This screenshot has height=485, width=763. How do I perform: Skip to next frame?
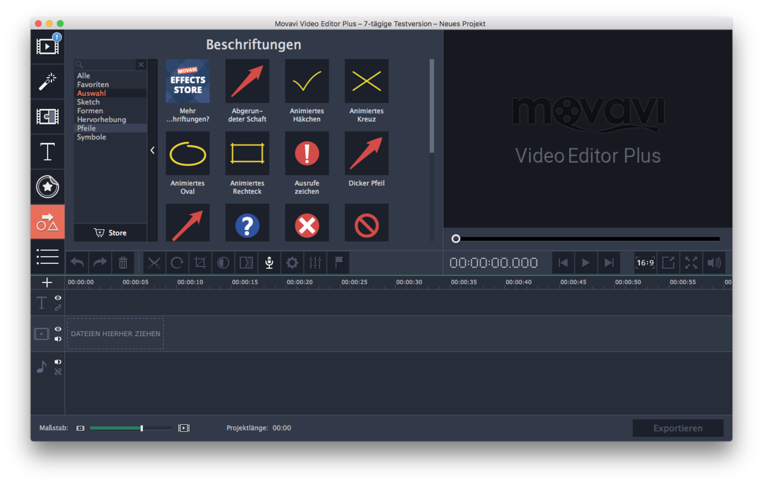tap(609, 263)
